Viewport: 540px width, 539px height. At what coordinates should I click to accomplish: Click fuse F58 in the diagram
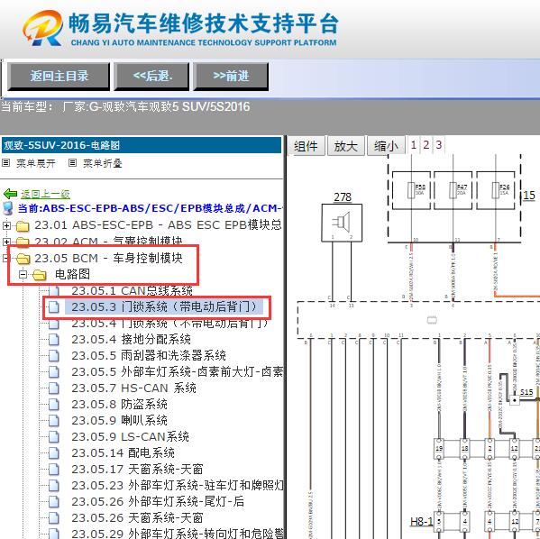[411, 190]
